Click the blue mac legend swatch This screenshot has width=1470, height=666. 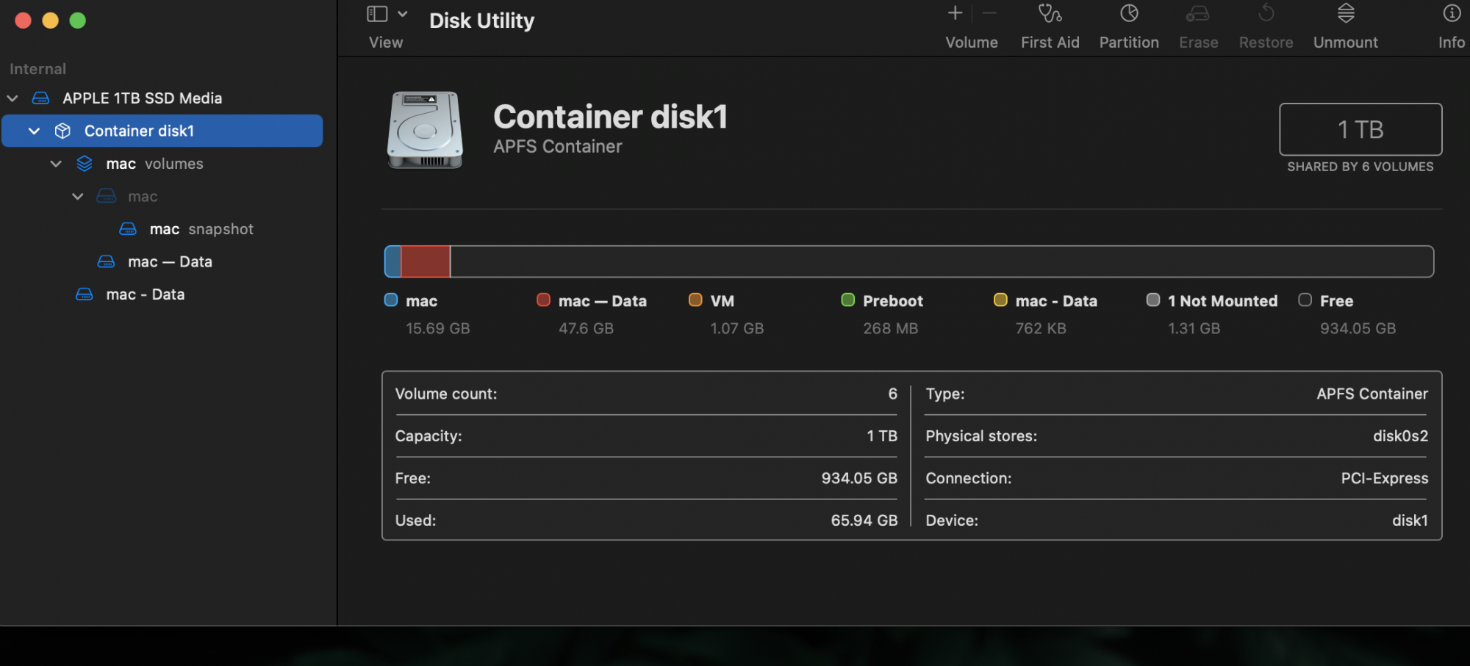click(x=391, y=300)
